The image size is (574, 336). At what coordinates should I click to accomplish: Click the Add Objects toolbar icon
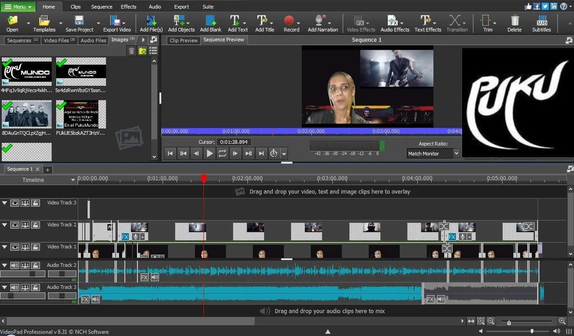[179, 21]
